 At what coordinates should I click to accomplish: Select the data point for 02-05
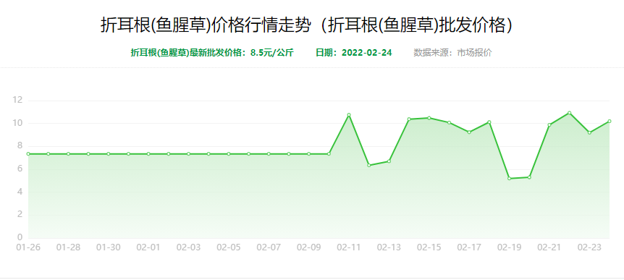pyautogui.click(x=229, y=153)
